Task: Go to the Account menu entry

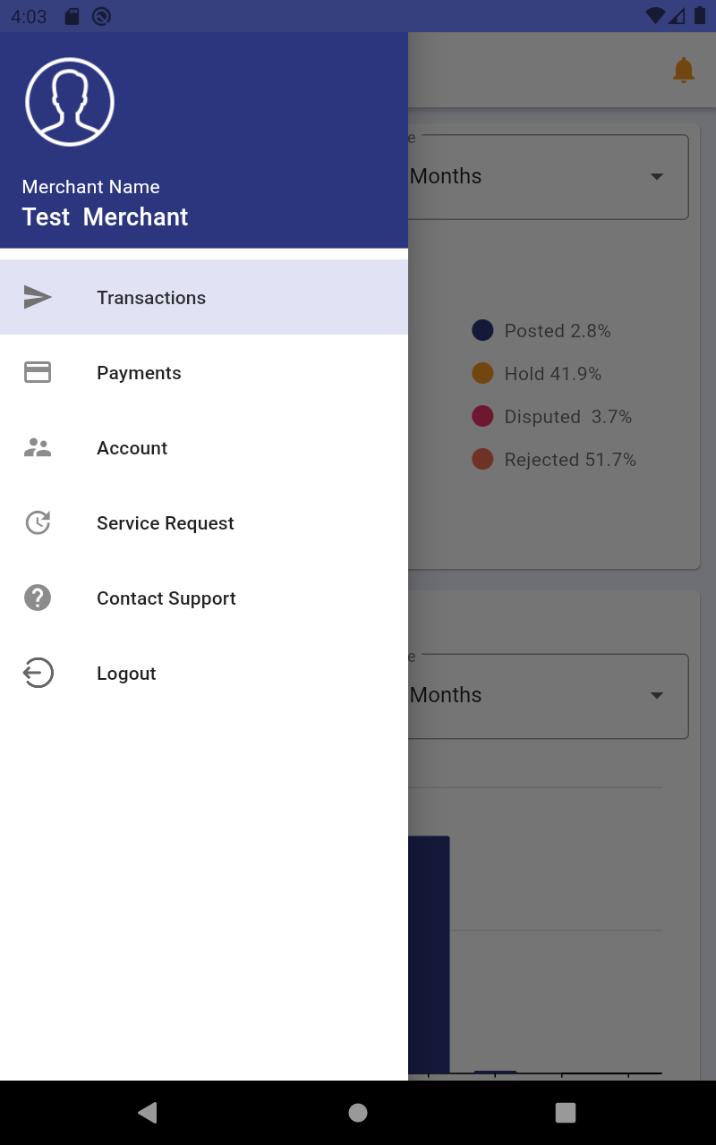Action: (x=204, y=447)
